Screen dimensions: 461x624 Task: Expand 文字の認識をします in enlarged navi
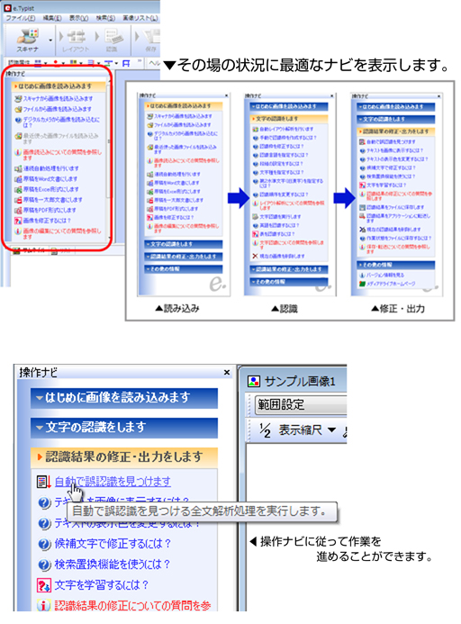pyautogui.click(x=124, y=428)
